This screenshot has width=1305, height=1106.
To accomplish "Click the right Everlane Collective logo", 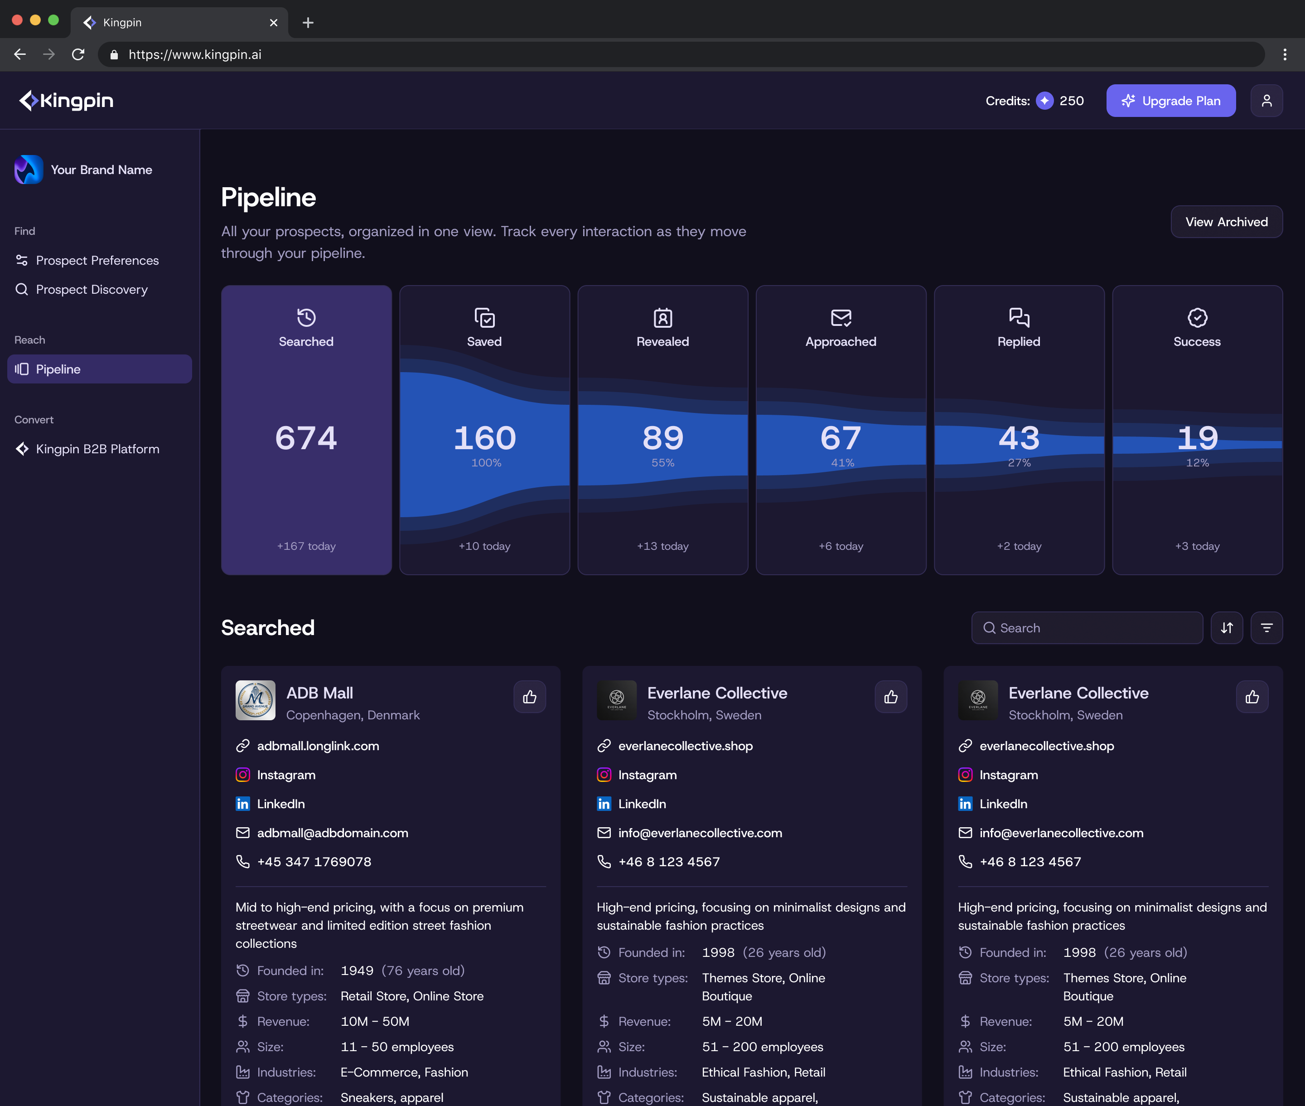I will [x=977, y=700].
